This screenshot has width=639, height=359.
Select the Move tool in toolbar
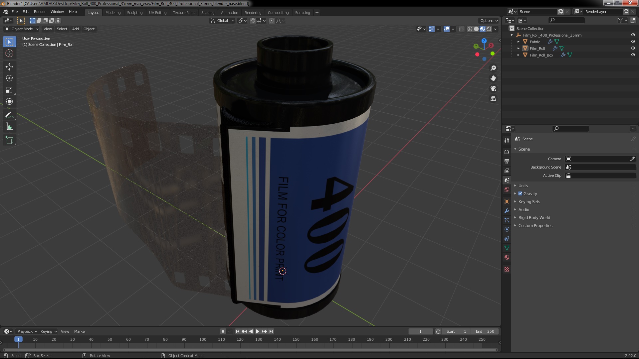(x=9, y=67)
